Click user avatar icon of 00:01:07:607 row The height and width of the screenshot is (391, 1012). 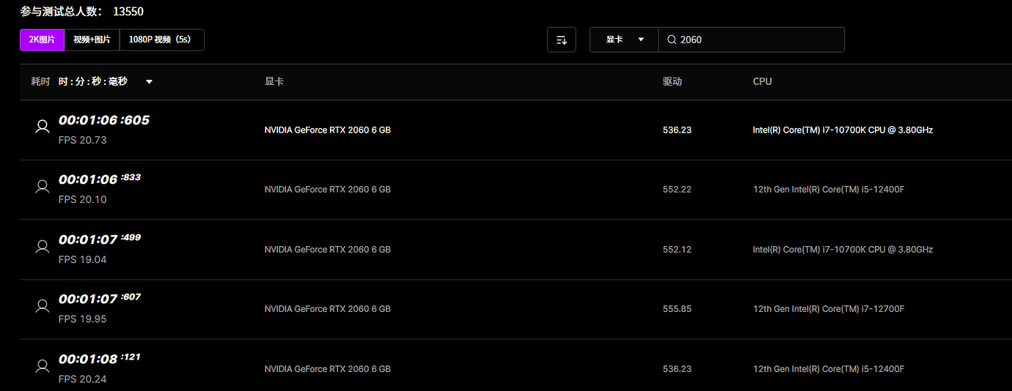point(43,306)
